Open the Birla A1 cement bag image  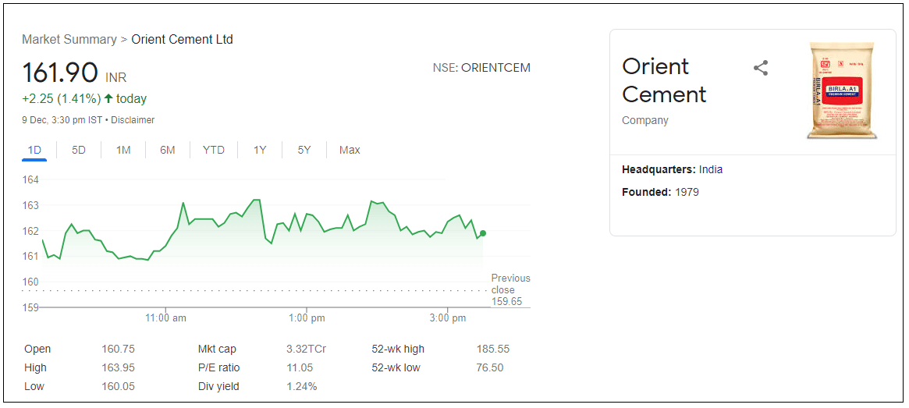[842, 90]
